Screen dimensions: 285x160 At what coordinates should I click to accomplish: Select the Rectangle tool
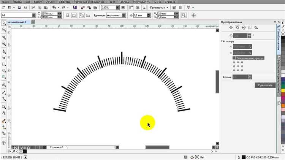coord(4,64)
